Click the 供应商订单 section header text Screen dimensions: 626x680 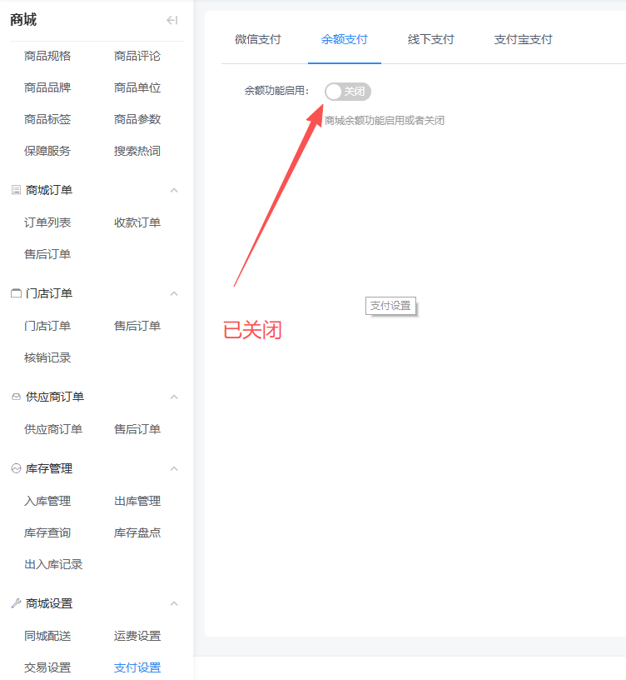(55, 397)
